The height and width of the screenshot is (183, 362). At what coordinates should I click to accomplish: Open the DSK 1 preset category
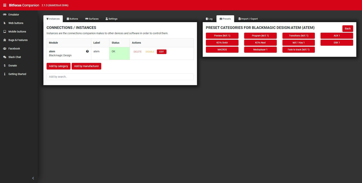point(337,43)
